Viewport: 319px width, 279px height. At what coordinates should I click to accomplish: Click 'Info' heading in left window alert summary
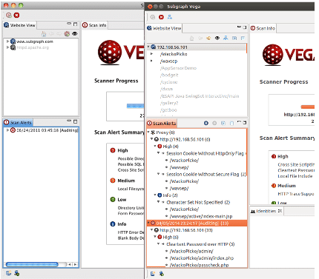coord(122,224)
